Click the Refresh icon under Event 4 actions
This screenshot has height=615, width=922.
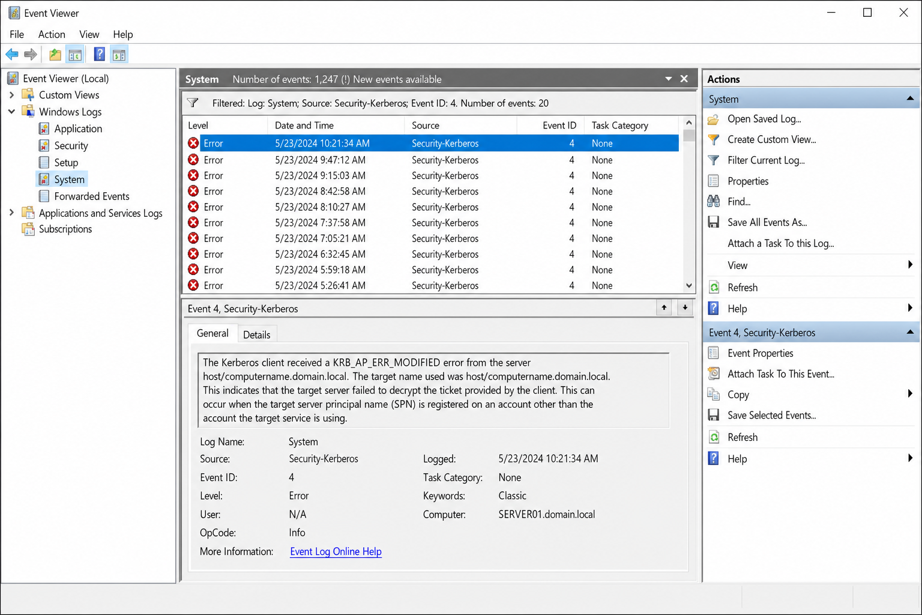tap(714, 437)
